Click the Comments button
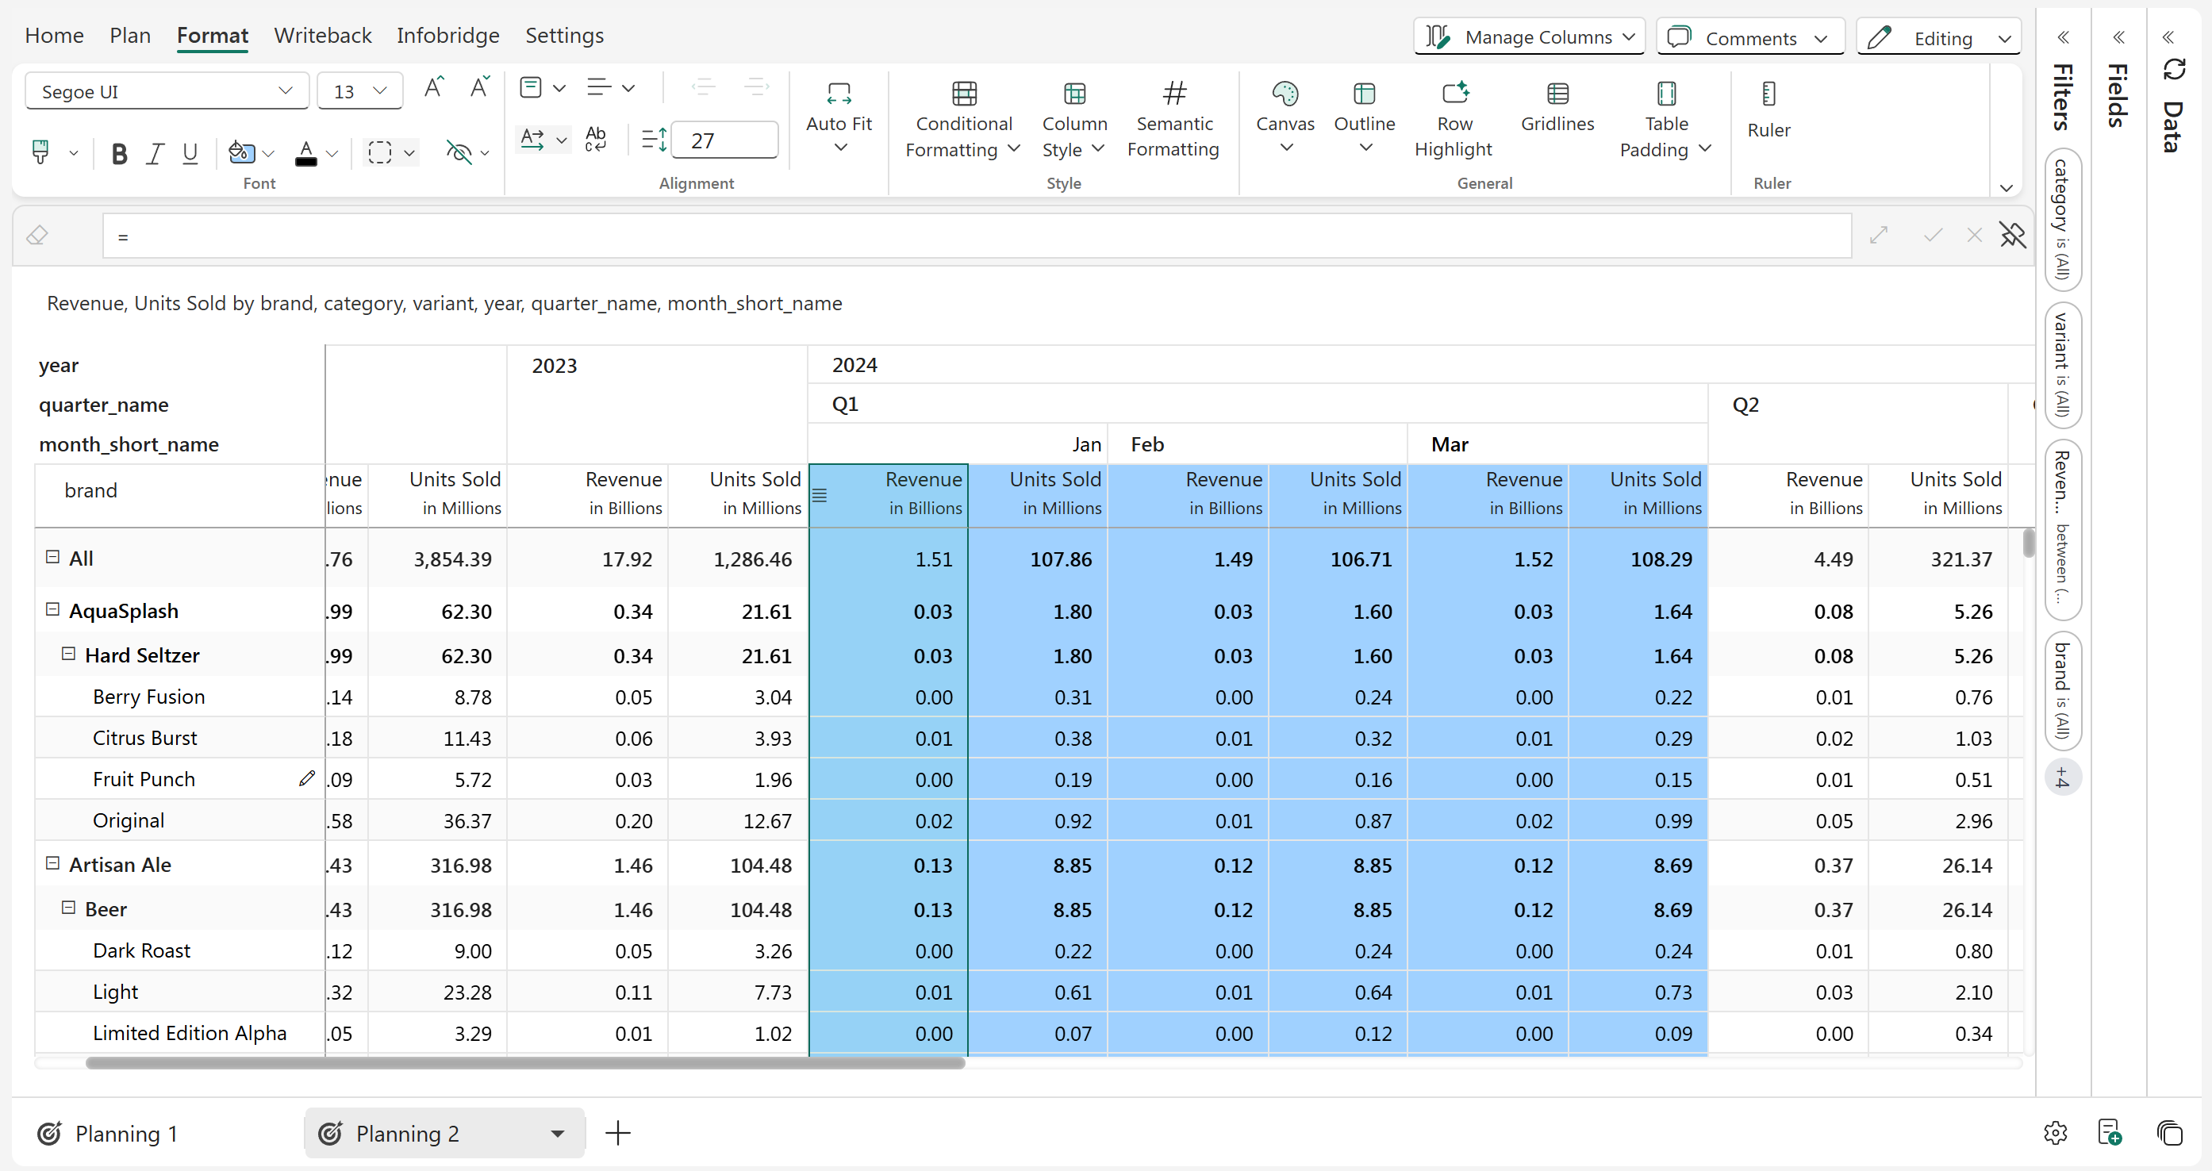The image size is (2212, 1171). [x=1749, y=38]
